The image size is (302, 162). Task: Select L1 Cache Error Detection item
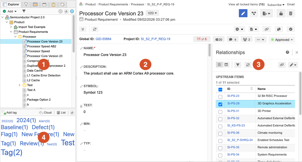coord(44,75)
